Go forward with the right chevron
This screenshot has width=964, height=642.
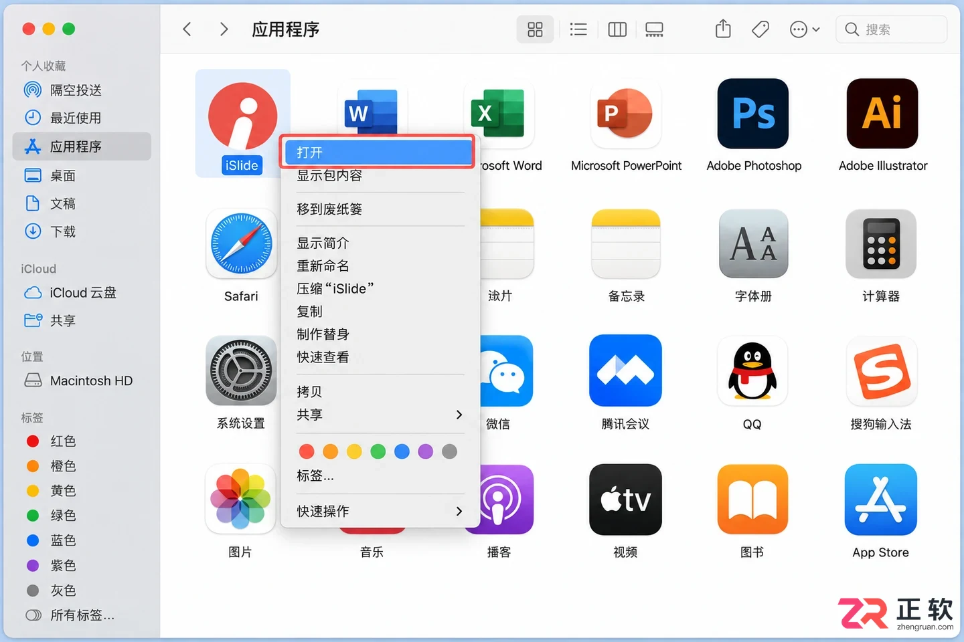(x=224, y=29)
